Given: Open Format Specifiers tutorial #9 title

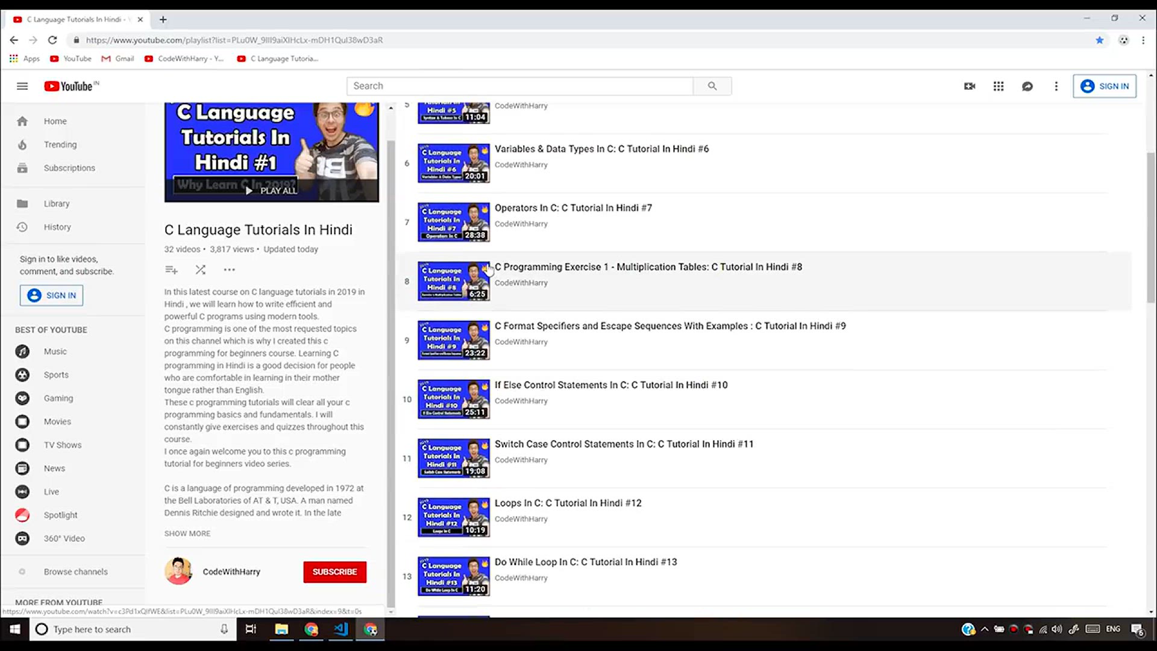Looking at the screenshot, I should [x=670, y=326].
